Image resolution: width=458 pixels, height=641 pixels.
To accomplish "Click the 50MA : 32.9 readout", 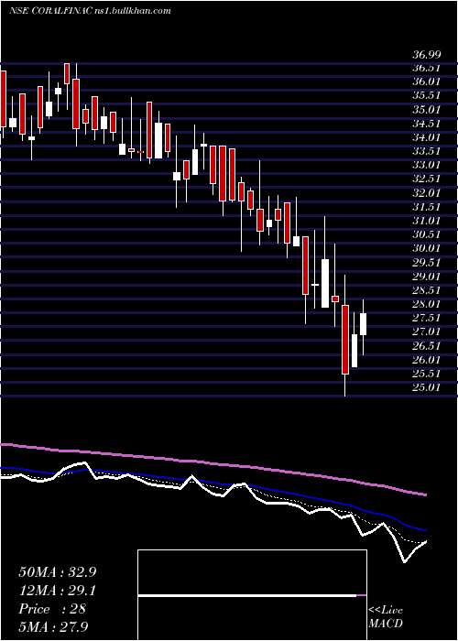I will point(57,572).
